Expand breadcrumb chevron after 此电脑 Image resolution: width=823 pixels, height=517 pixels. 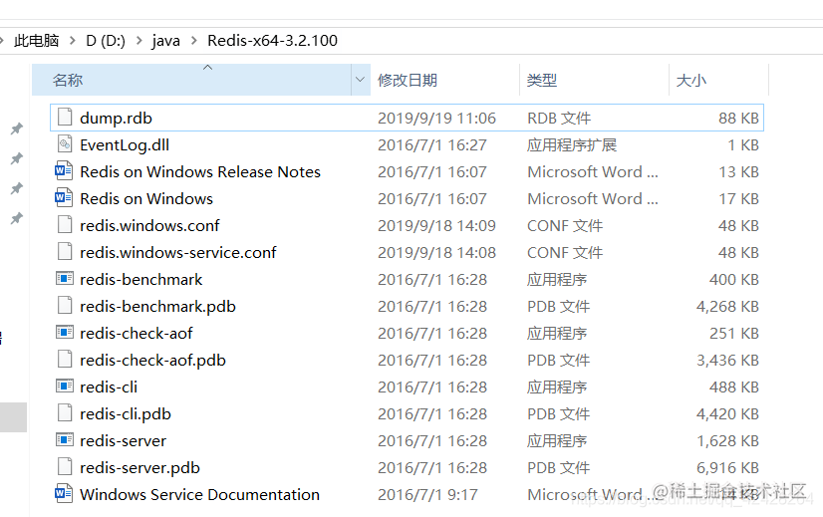73,41
